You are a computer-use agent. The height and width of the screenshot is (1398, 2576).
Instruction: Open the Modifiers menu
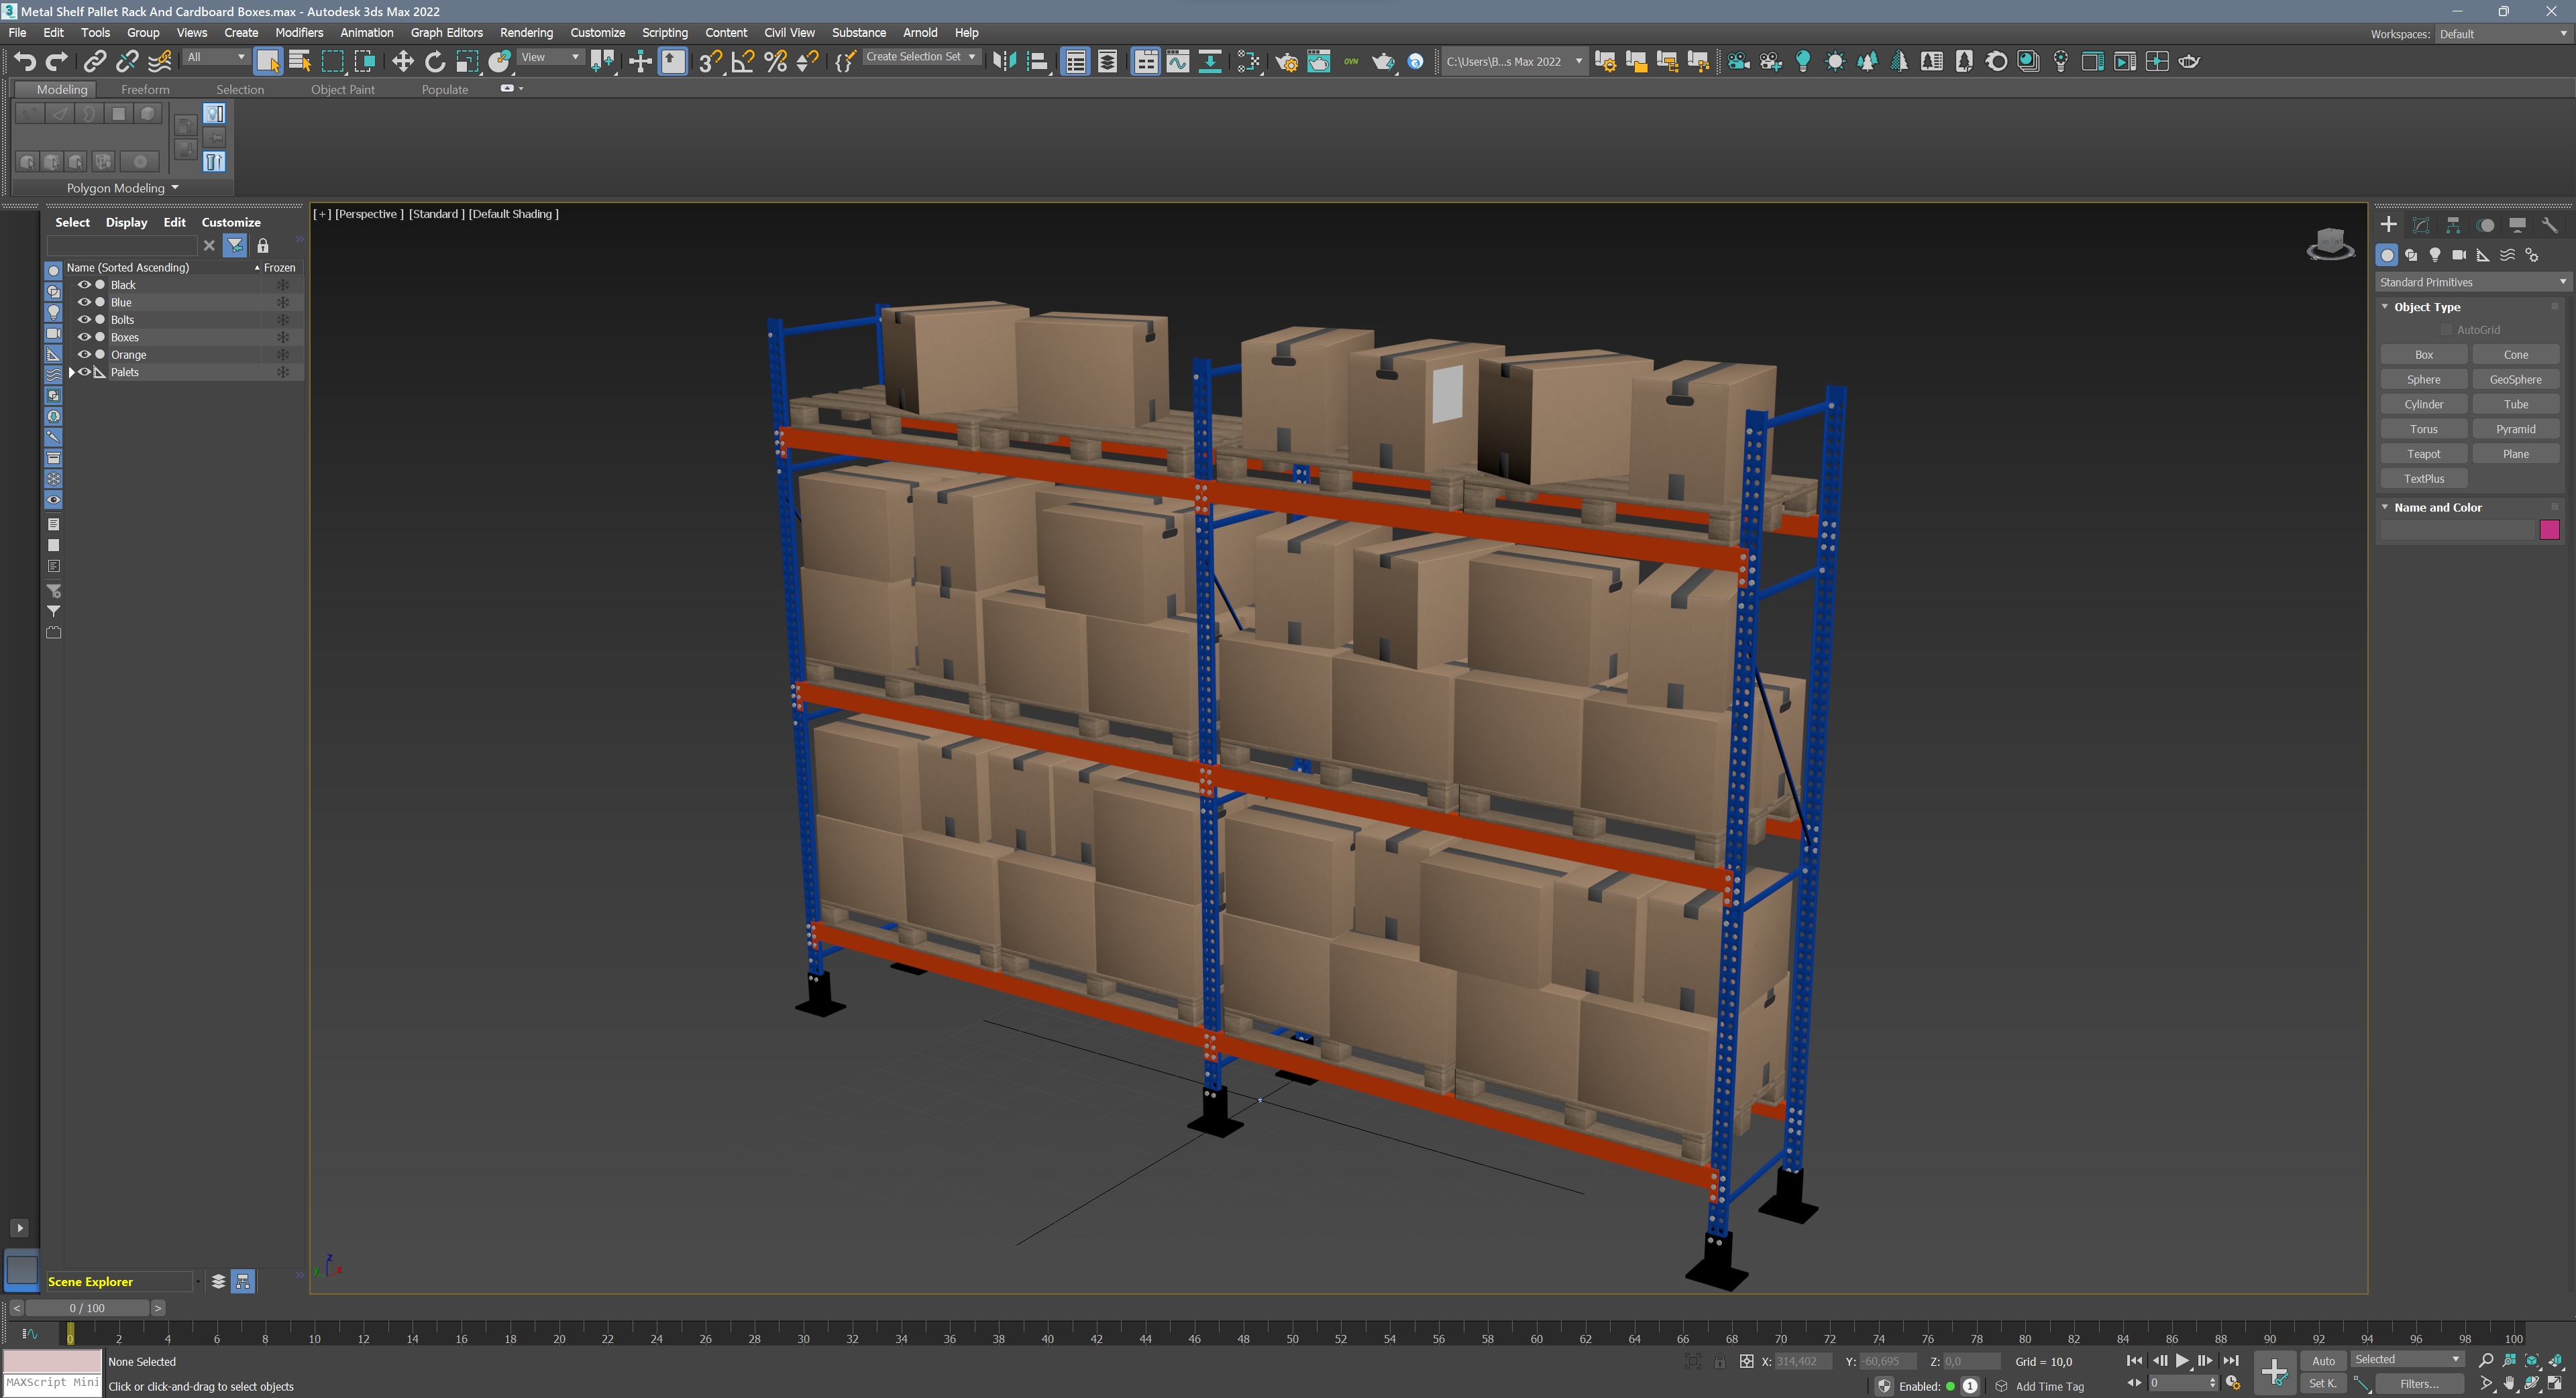[x=298, y=33]
